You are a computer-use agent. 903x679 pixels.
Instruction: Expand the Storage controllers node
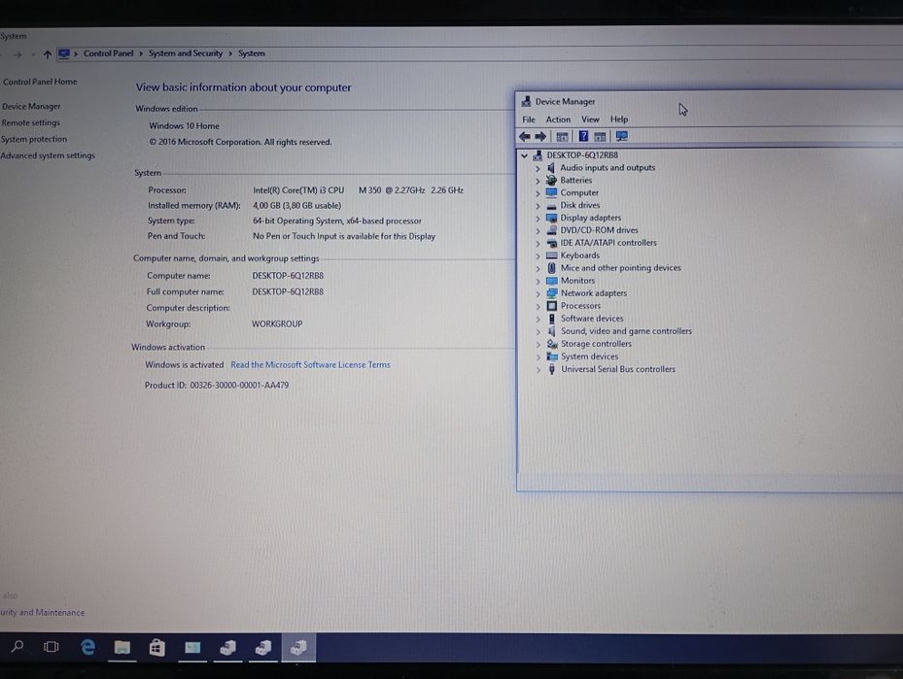pyautogui.click(x=538, y=345)
